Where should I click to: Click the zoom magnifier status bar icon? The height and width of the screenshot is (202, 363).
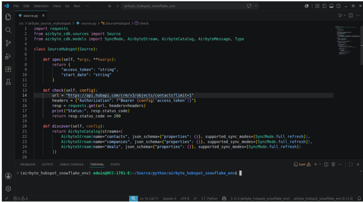click(133, 198)
